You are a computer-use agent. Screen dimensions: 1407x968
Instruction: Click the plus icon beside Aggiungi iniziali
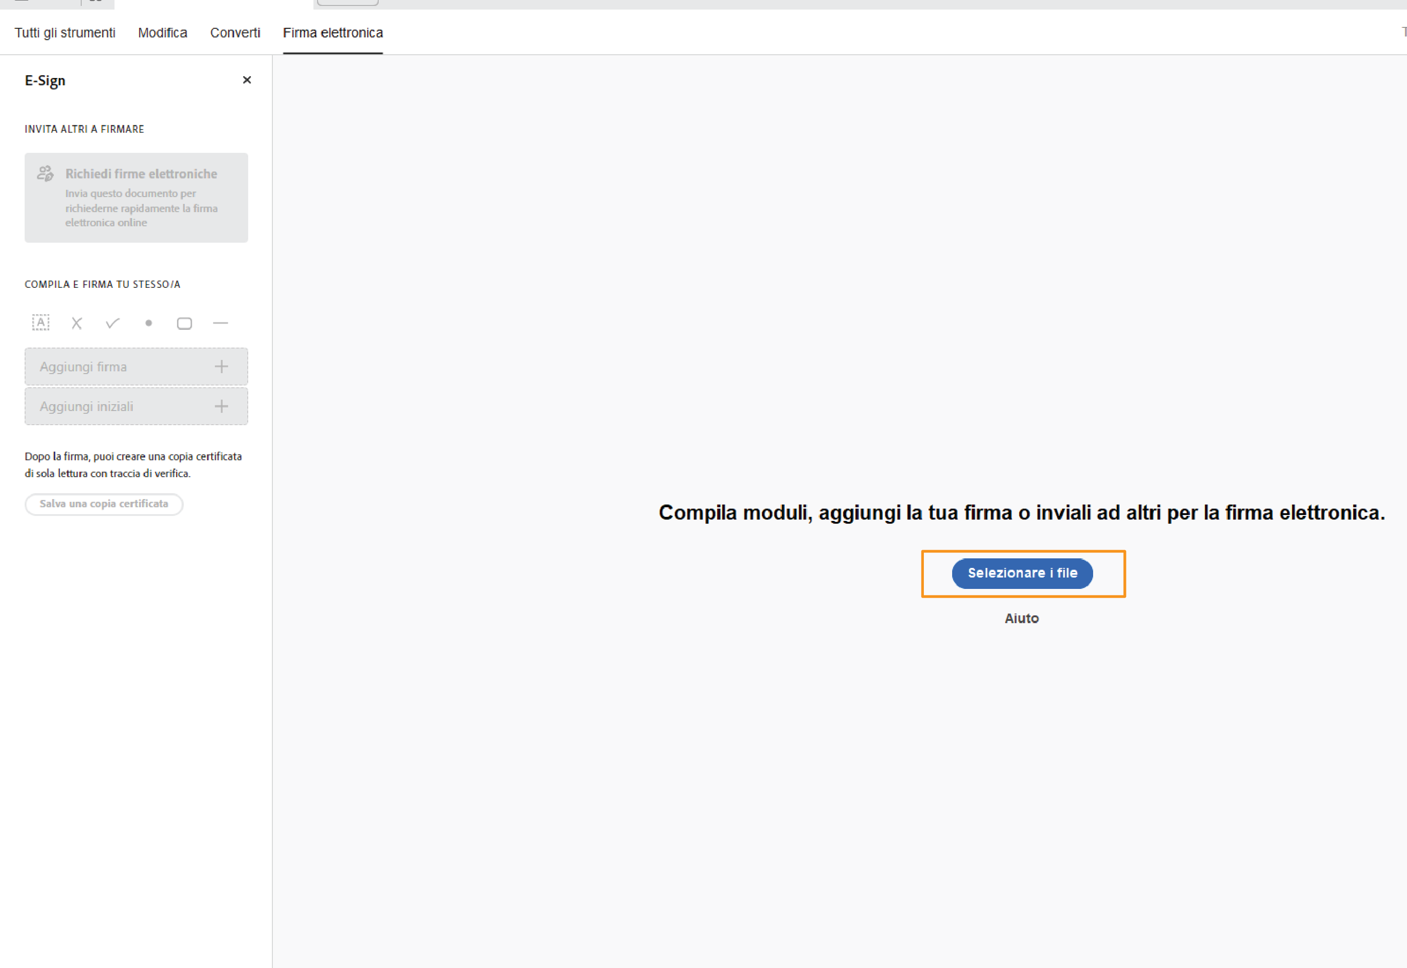(x=221, y=406)
